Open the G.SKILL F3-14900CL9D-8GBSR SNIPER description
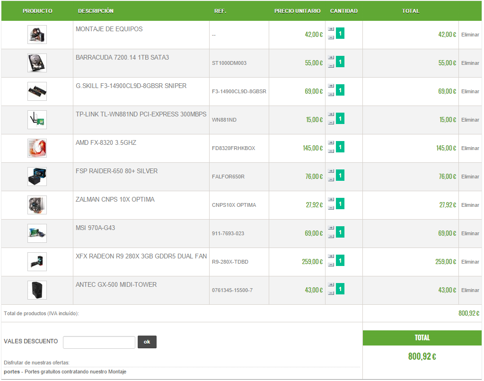This screenshot has width=484, height=381. coord(131,86)
